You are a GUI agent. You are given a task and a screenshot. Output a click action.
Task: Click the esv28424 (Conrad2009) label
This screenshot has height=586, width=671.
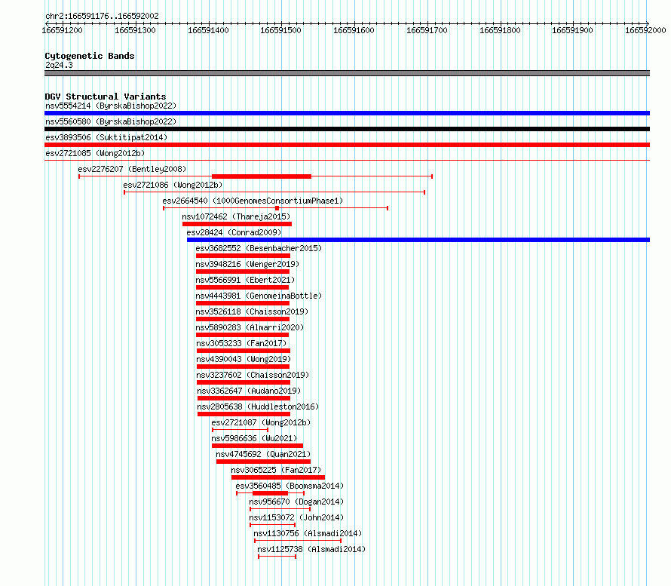234,232
